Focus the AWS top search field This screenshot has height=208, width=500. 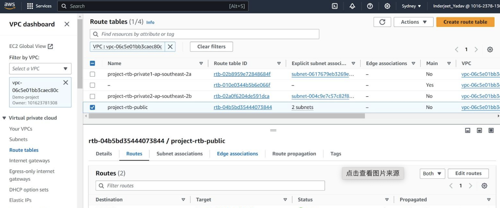[x=153, y=6]
